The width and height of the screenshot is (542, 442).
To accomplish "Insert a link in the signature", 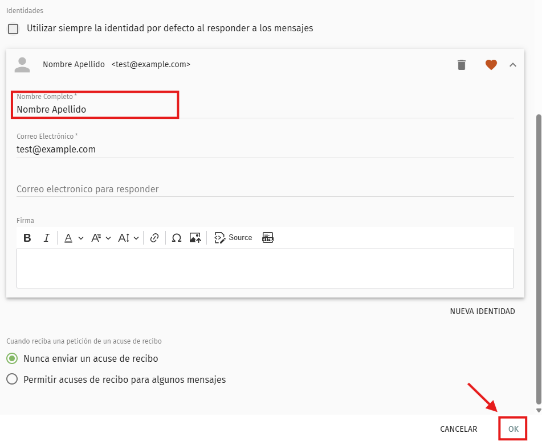I will click(154, 238).
